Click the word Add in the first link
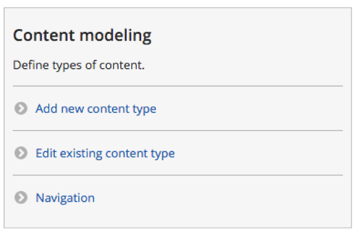 click(x=47, y=108)
